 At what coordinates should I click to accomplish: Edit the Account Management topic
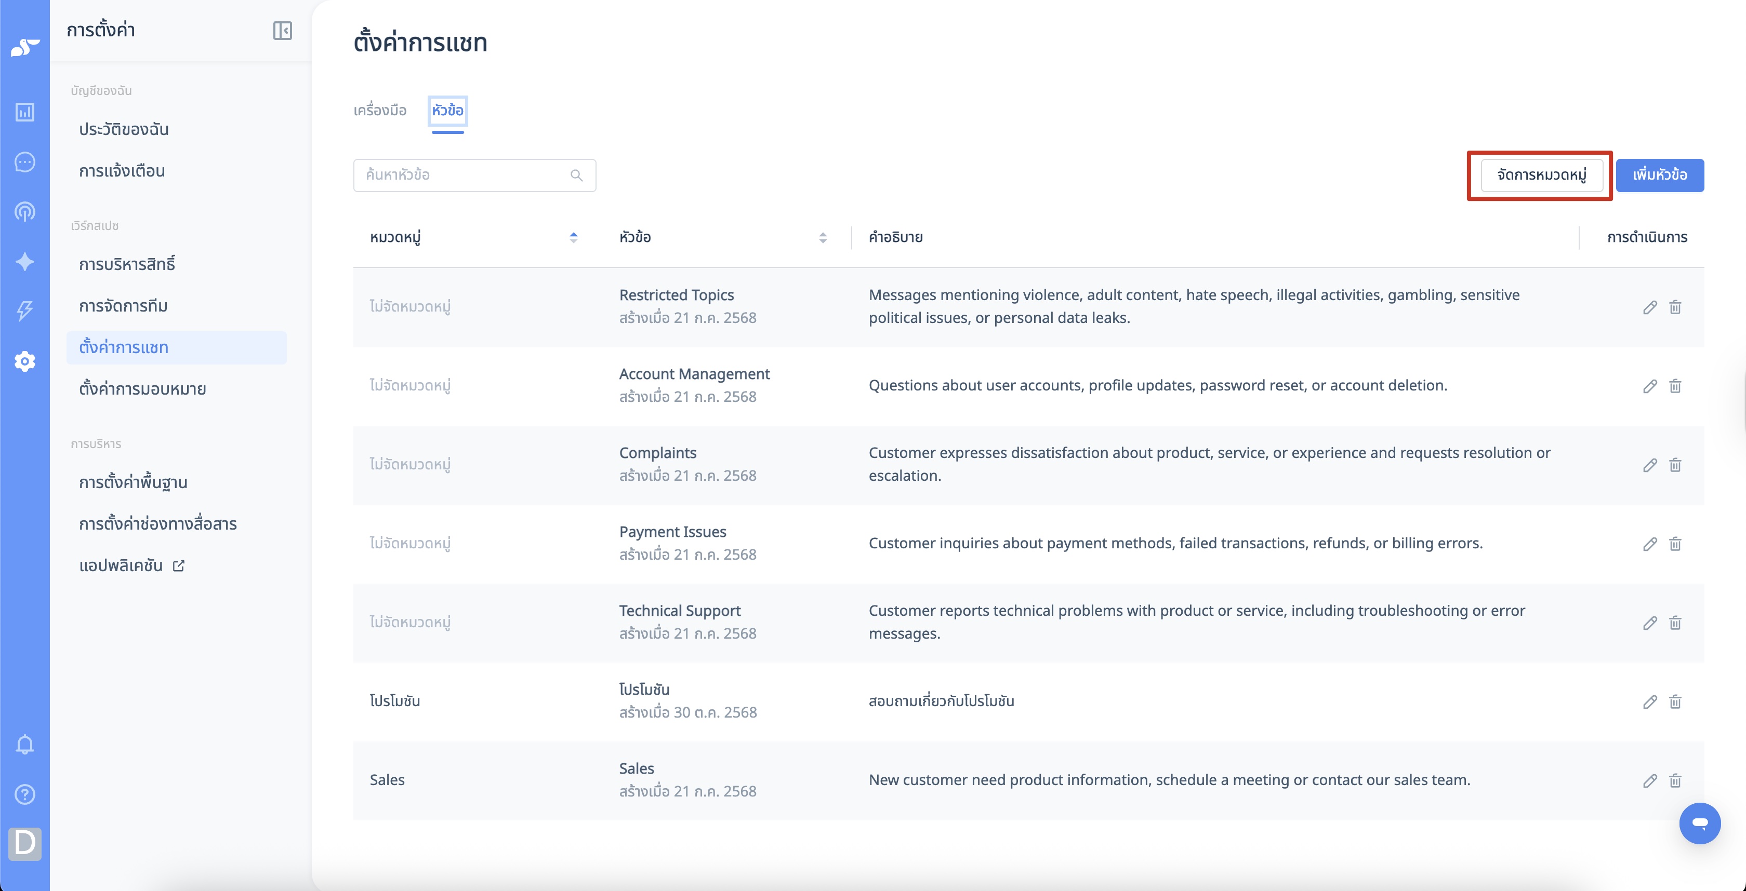tap(1650, 386)
